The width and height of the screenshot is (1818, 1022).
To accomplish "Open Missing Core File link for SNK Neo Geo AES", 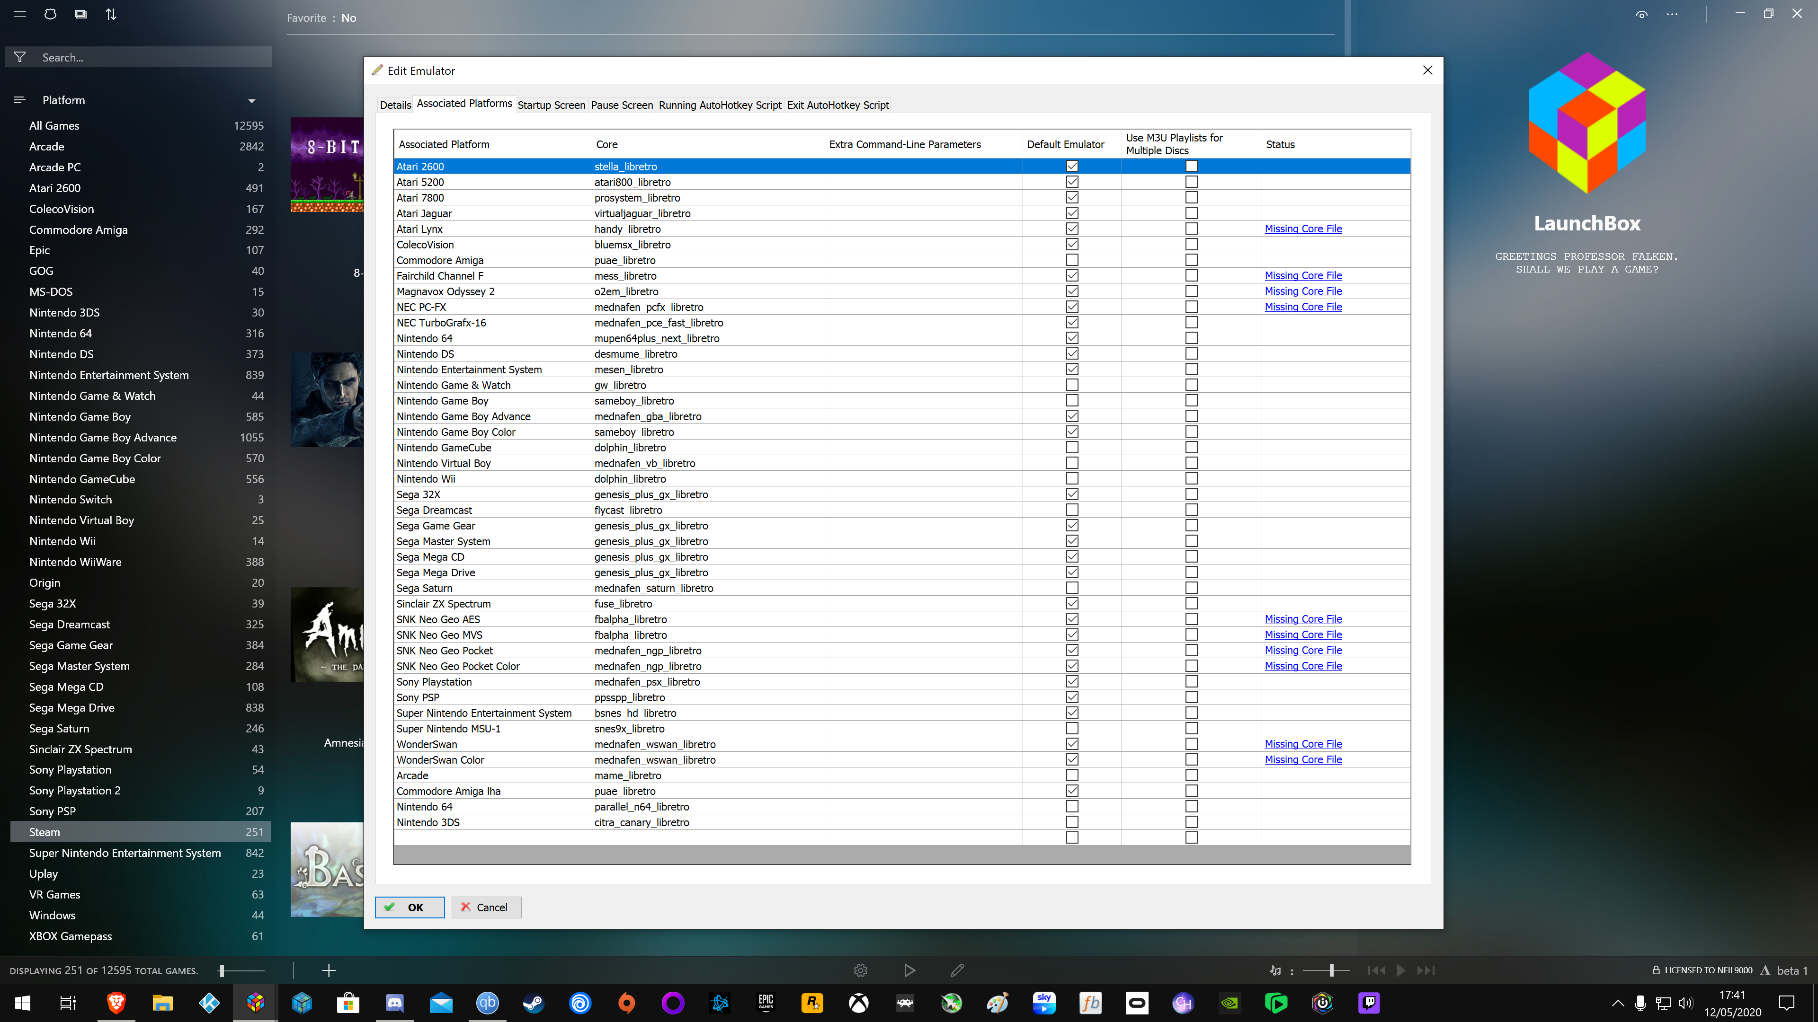I will 1303,619.
